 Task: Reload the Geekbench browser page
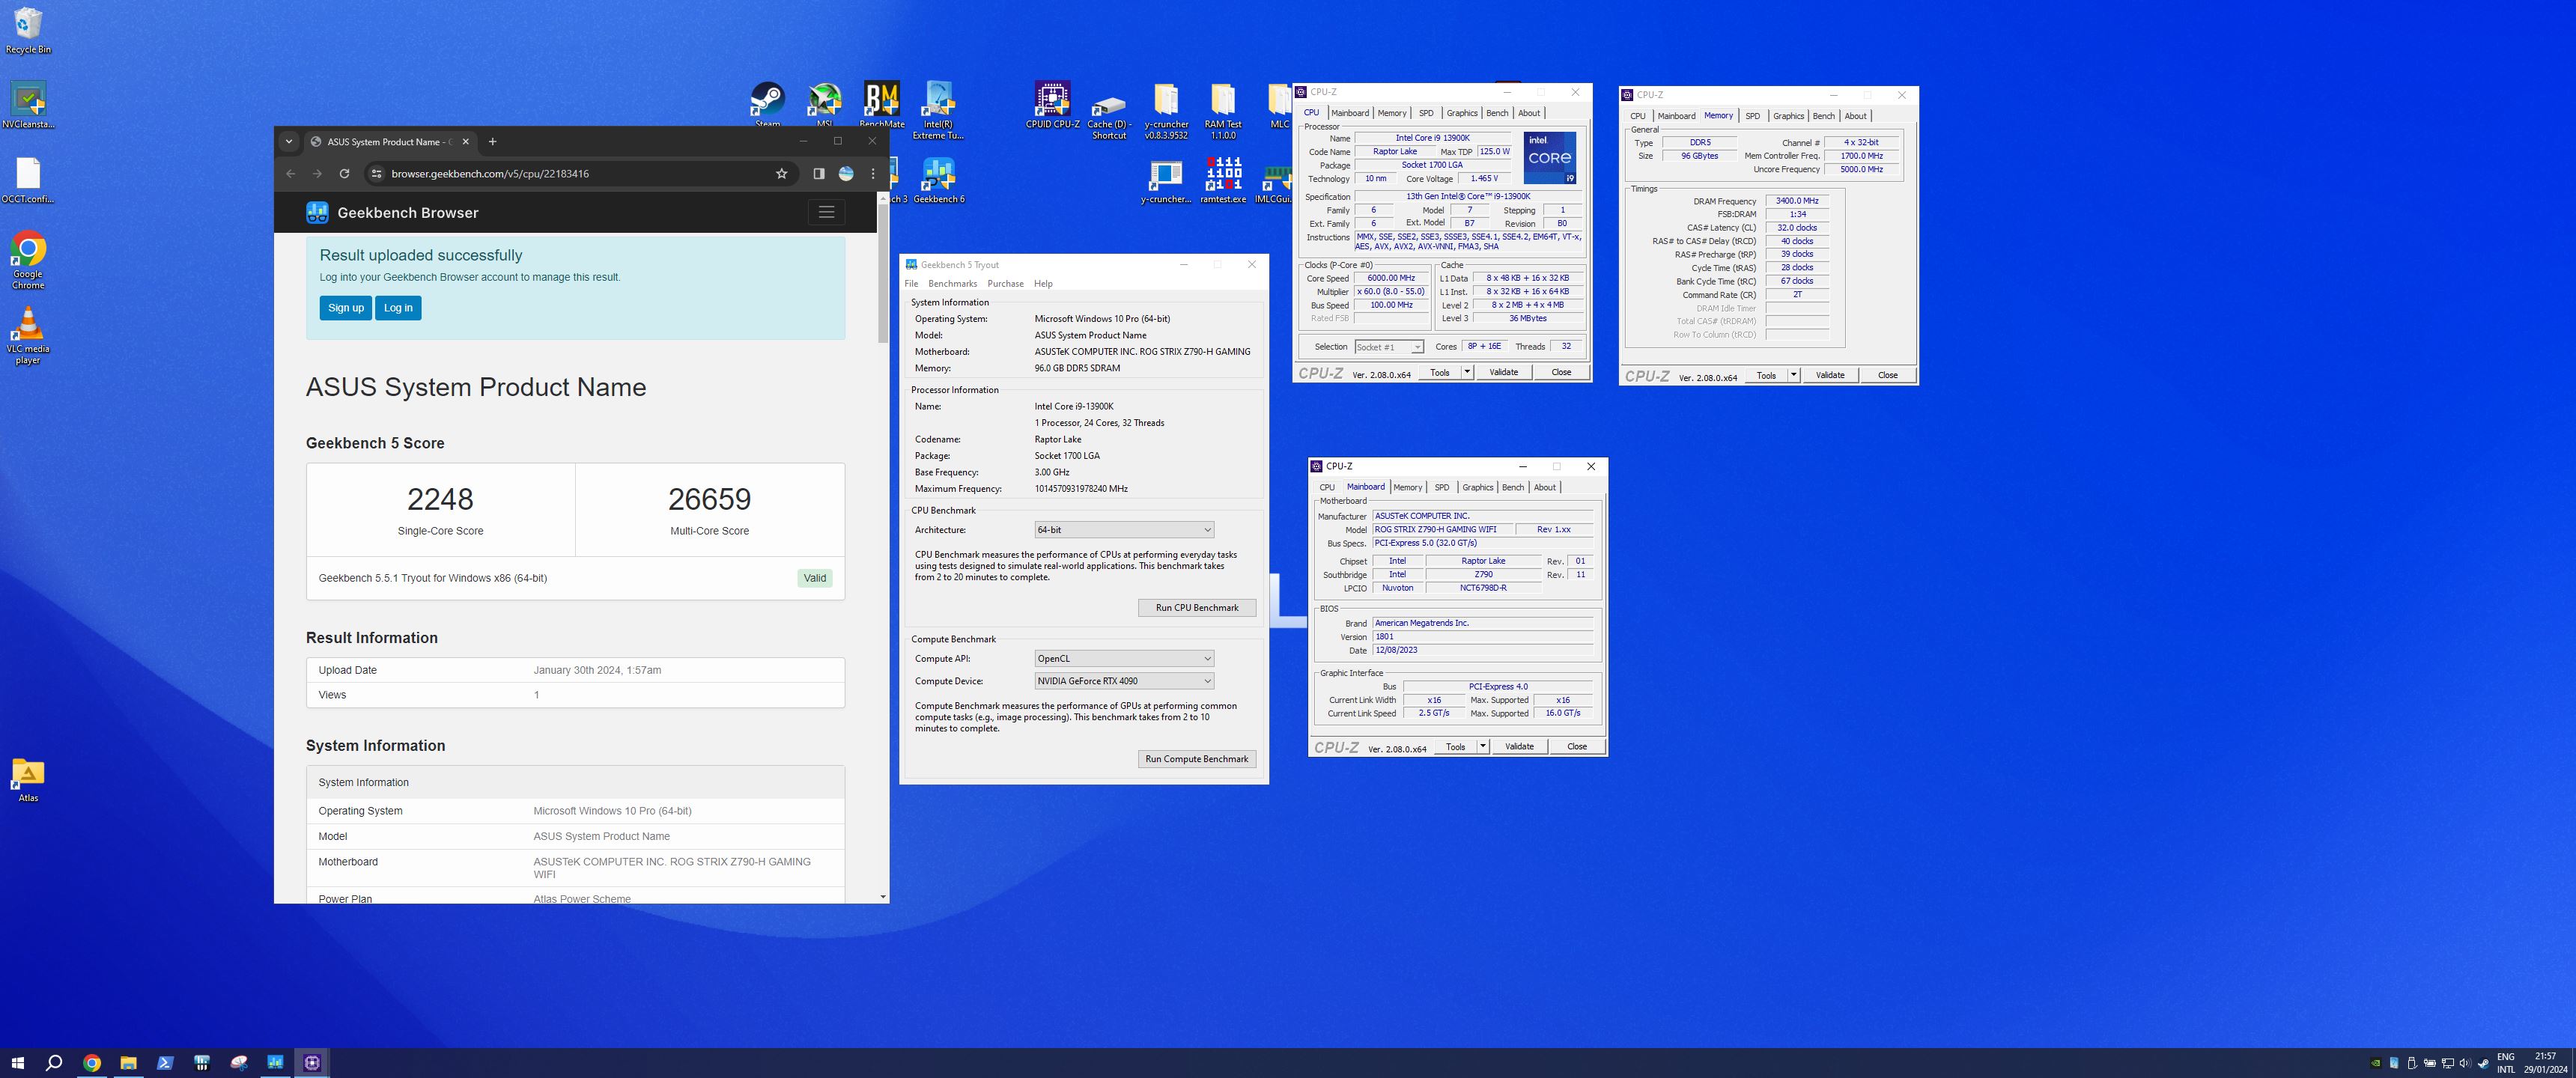coord(344,173)
